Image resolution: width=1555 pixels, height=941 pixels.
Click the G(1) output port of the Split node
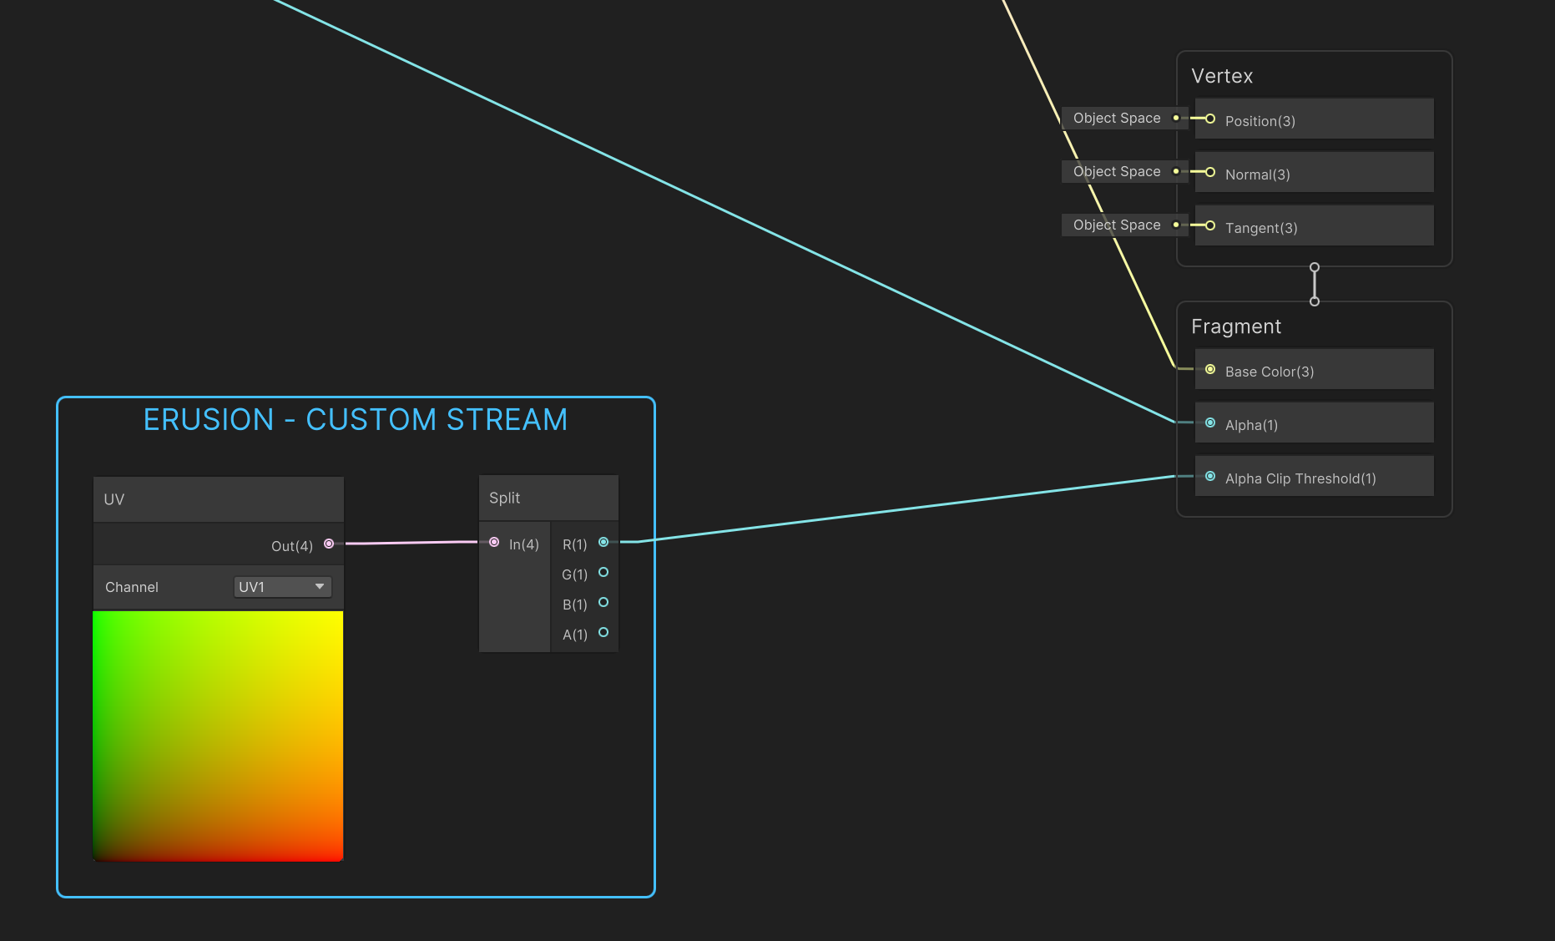click(603, 573)
